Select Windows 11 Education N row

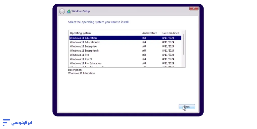click(125, 42)
